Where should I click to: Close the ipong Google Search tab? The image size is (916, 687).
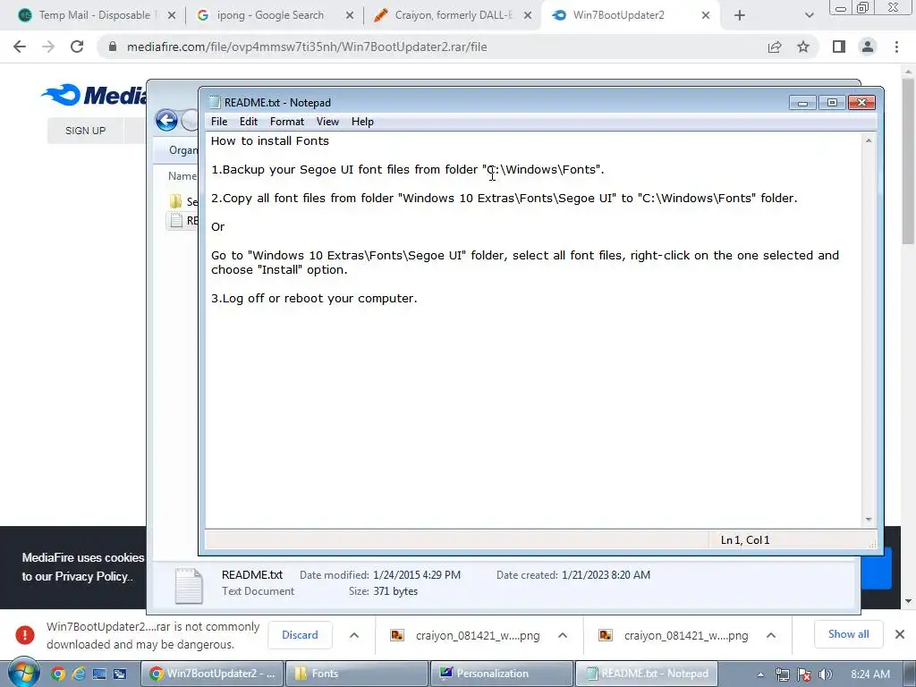point(350,16)
